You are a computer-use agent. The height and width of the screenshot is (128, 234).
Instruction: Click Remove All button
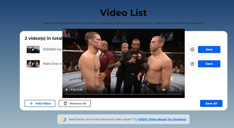click(x=75, y=104)
